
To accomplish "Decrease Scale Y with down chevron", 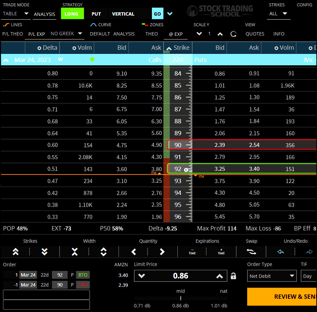I will (x=199, y=33).
